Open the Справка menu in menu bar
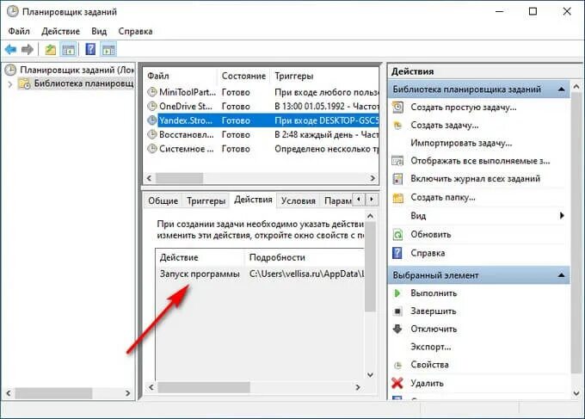 [135, 31]
